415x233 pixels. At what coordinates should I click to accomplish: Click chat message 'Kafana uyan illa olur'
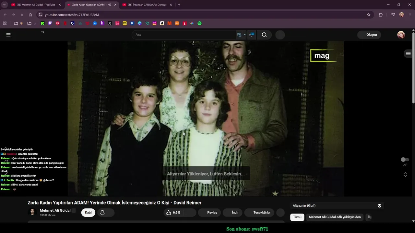coord(24,176)
